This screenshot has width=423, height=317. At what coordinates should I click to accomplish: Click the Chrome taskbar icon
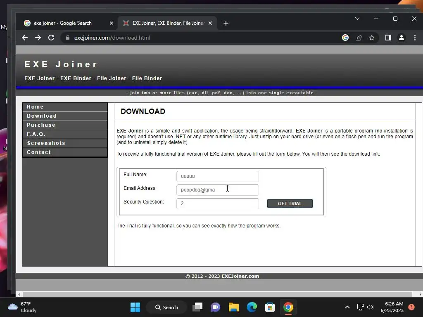(288, 307)
